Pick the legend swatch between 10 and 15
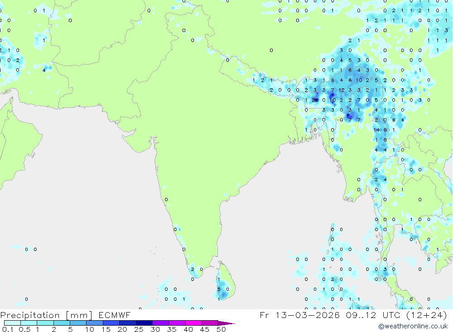The width and height of the screenshot is (453, 332). [95, 323]
